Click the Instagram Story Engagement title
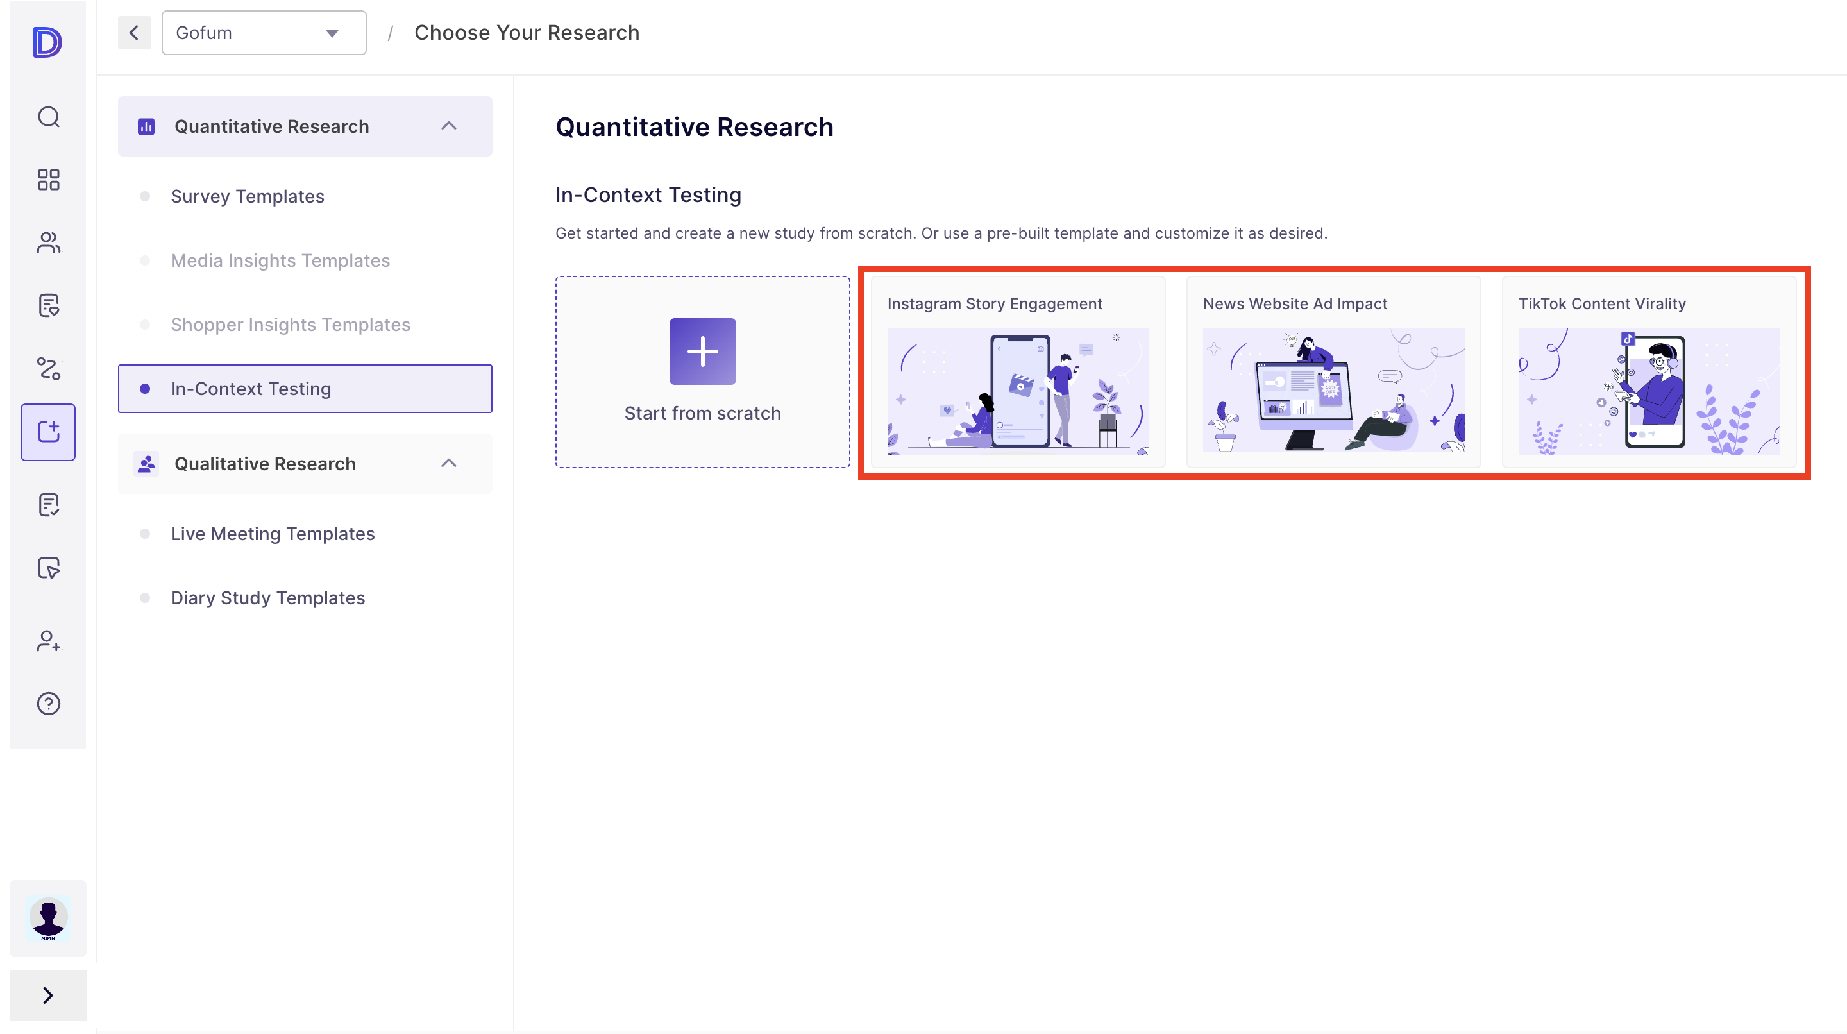 point(995,304)
